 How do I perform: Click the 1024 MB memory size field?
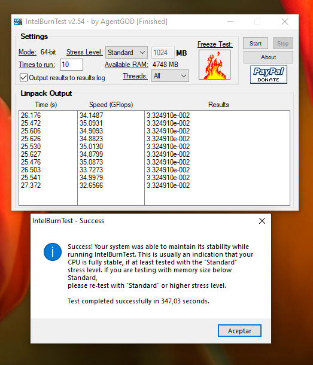click(x=163, y=53)
